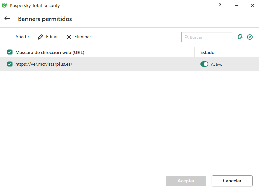Viewport: 259px width, 189px height.
Task: Sort by the Estado column header
Action: (207, 52)
